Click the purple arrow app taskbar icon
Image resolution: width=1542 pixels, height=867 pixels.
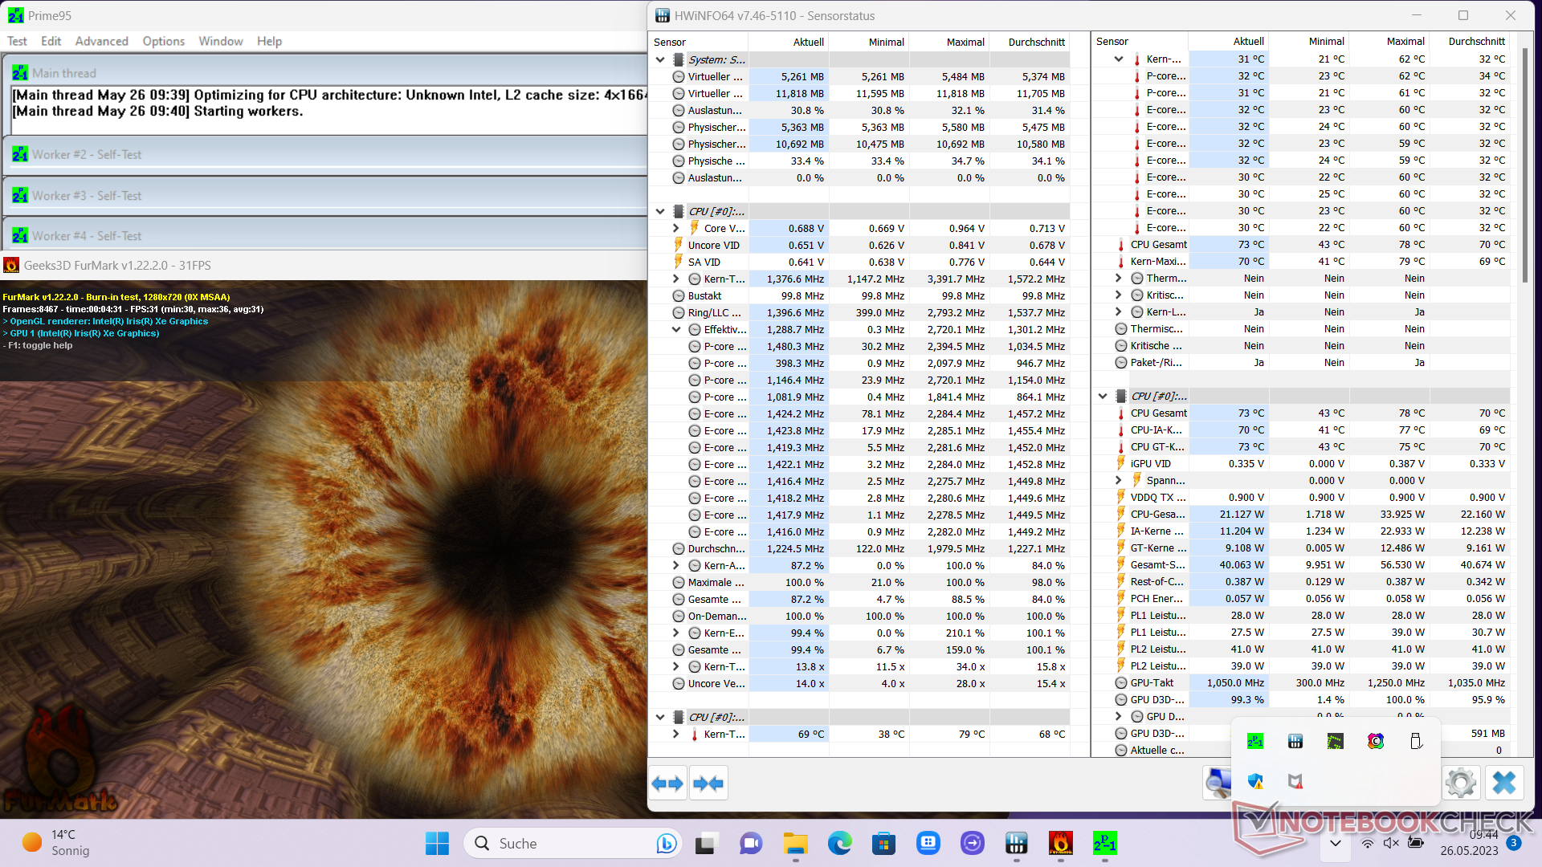973,843
